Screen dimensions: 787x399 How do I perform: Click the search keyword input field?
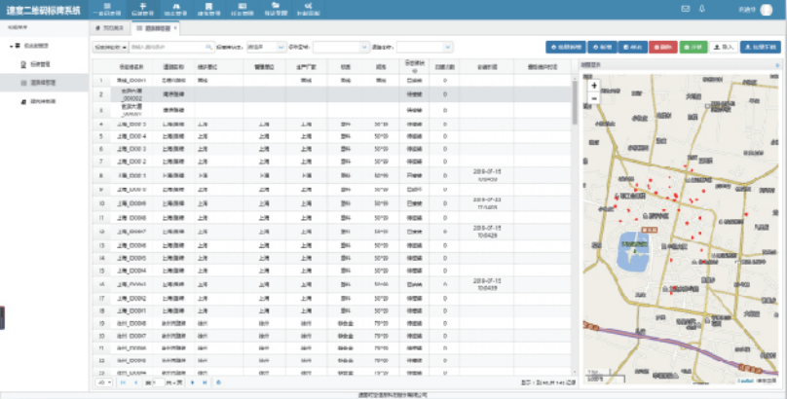[166, 46]
